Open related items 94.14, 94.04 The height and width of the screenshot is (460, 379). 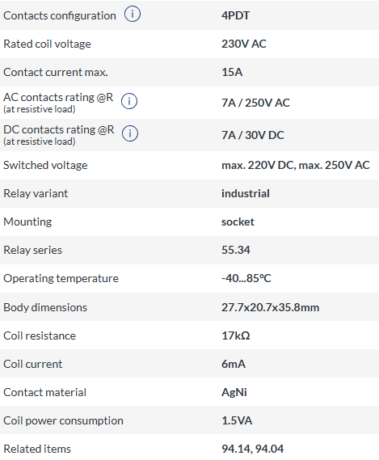point(253,449)
